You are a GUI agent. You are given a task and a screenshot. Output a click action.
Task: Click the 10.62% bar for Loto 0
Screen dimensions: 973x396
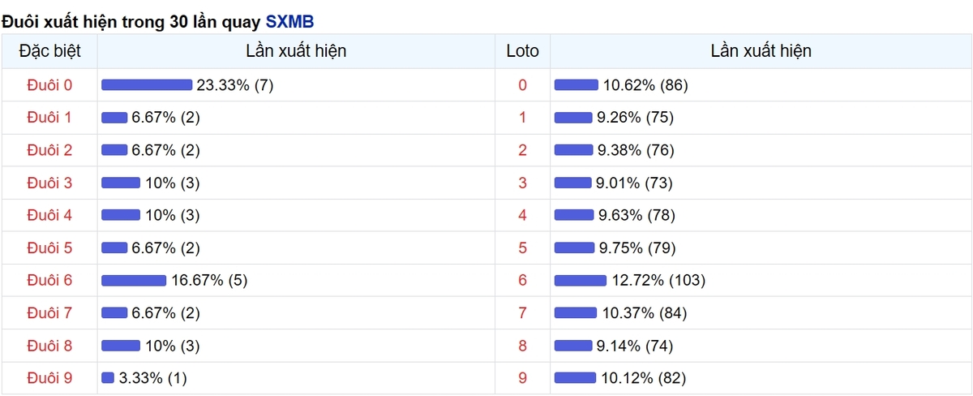click(x=576, y=85)
